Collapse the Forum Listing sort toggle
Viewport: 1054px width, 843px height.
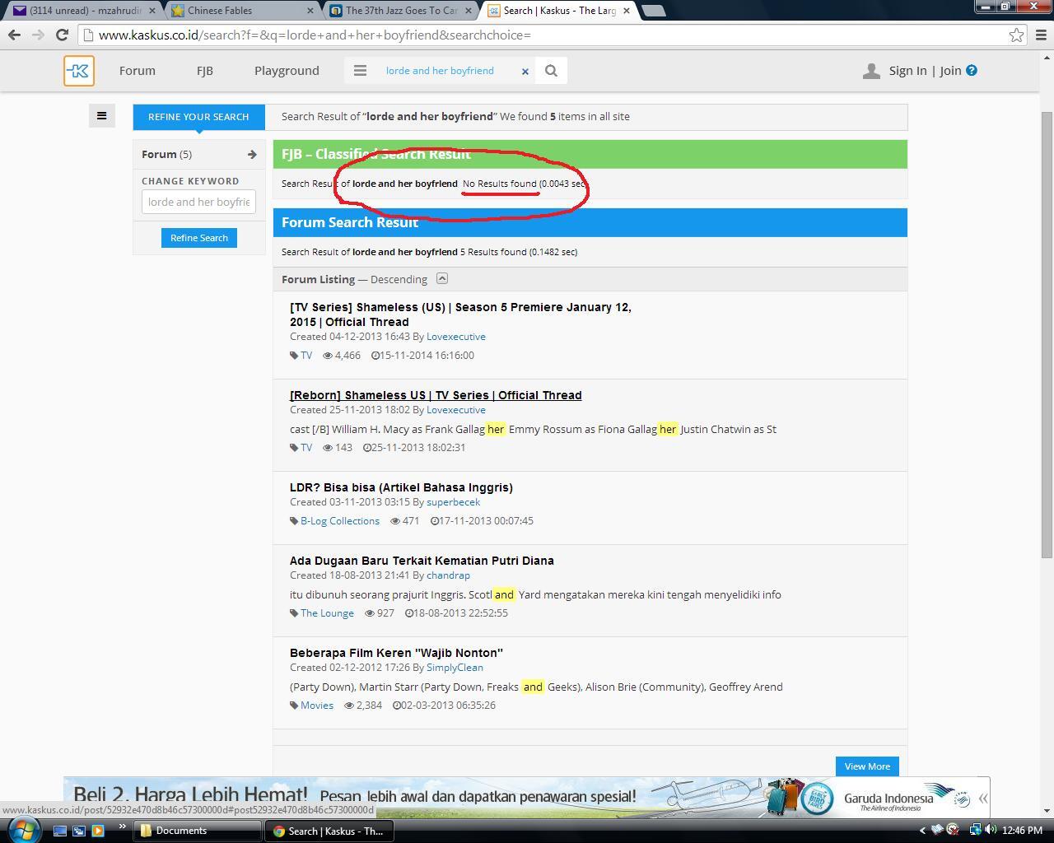click(442, 278)
